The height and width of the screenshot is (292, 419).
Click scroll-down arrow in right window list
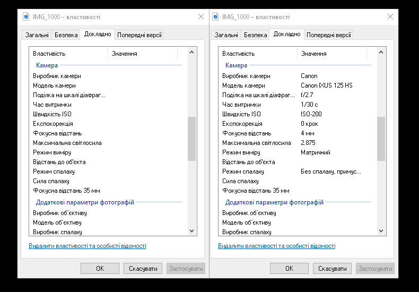tap(381, 231)
